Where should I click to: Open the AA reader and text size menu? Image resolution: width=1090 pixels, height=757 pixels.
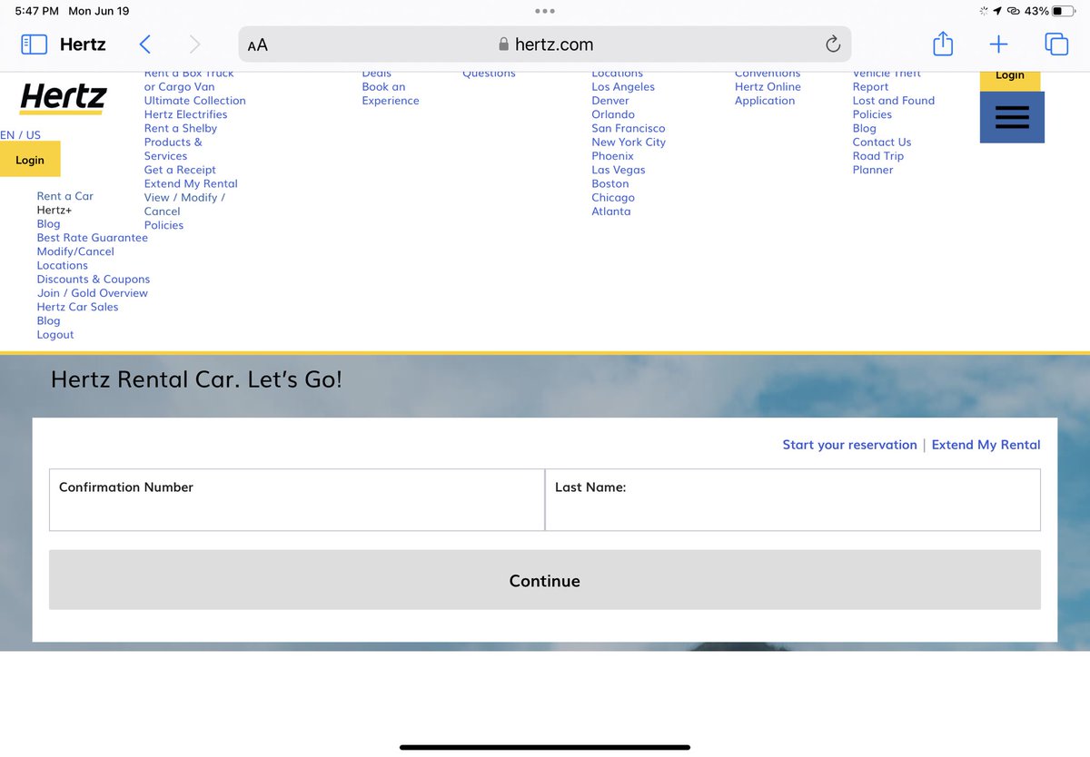coord(258,44)
